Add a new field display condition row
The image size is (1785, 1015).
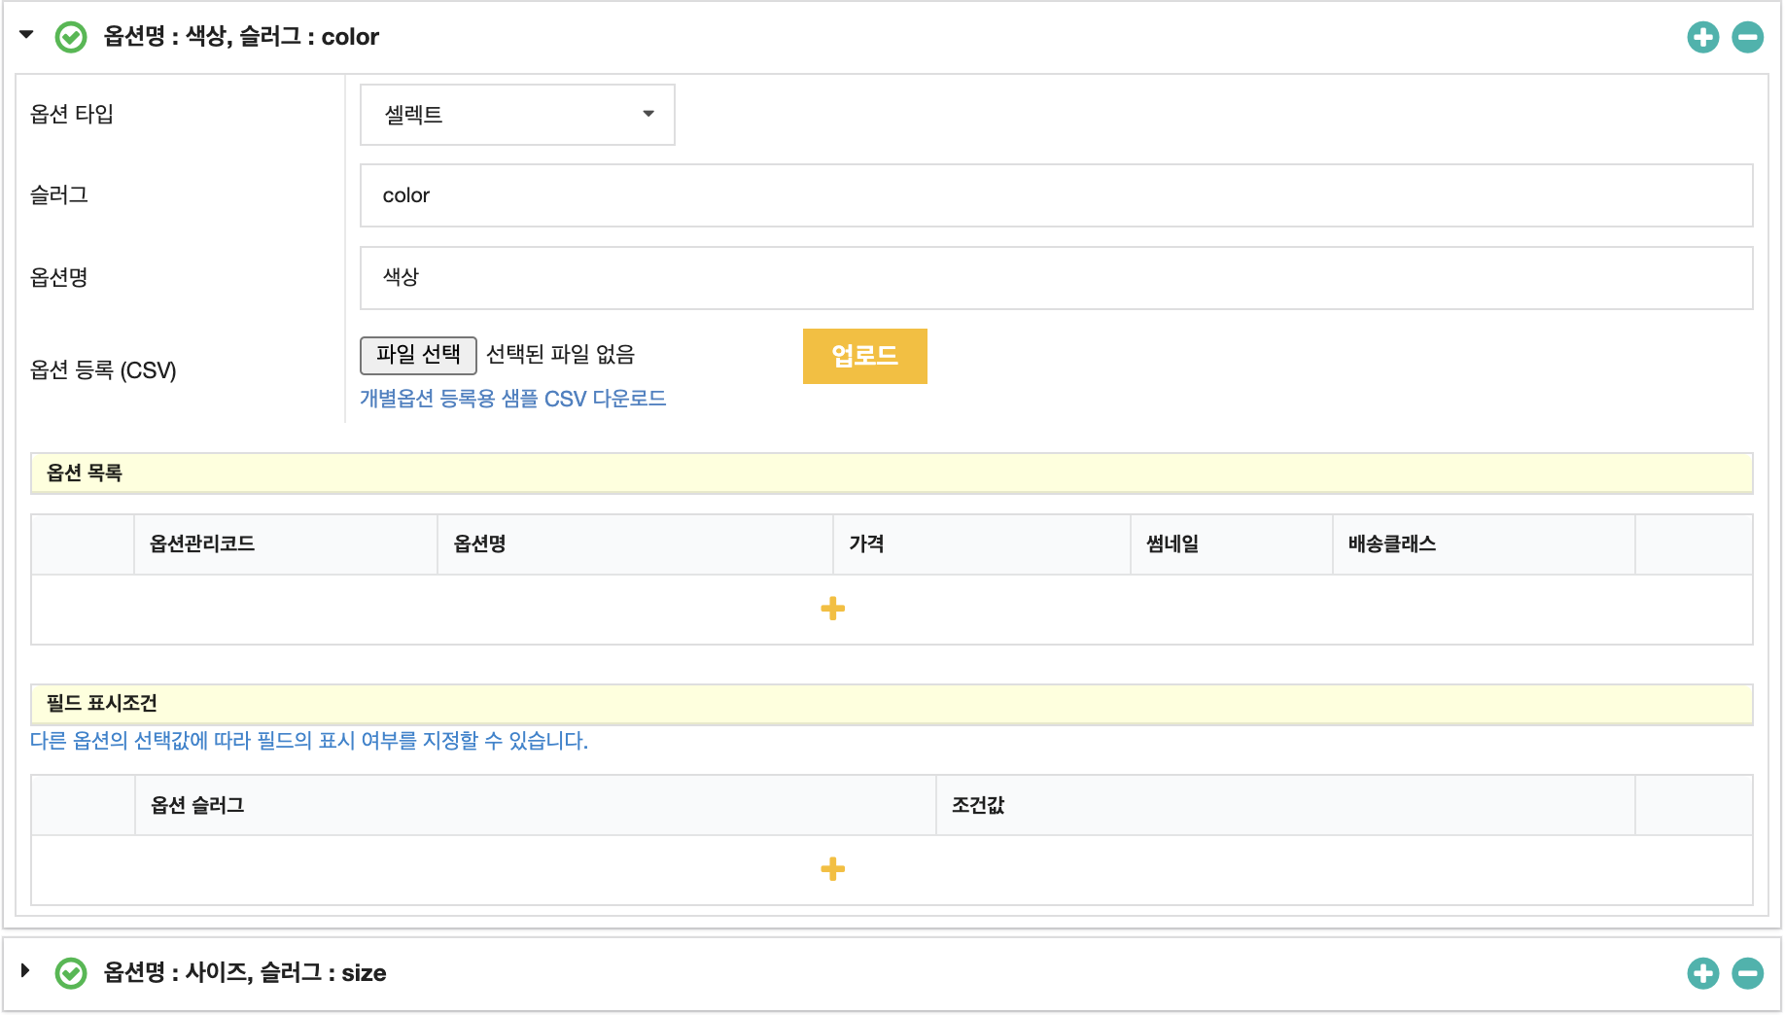832,869
